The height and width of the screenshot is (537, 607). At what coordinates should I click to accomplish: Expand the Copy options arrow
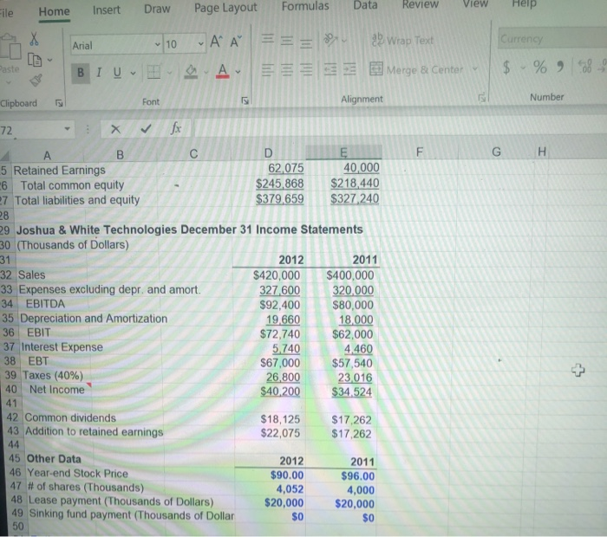tap(49, 60)
